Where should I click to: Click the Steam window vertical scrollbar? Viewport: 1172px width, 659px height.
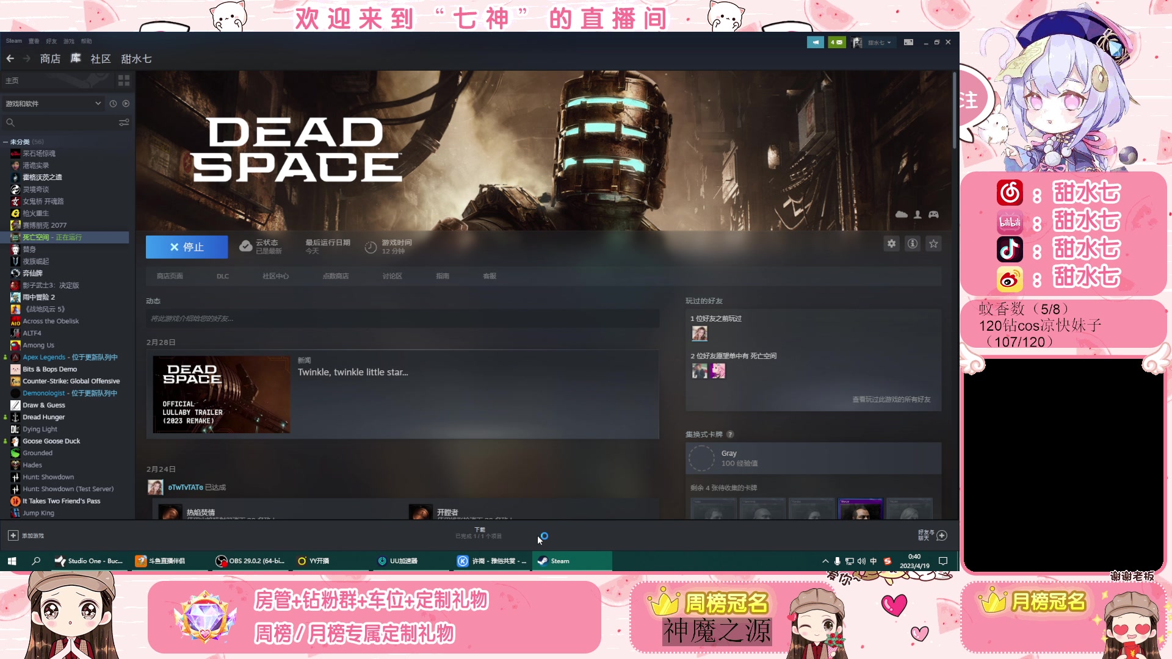click(x=955, y=110)
